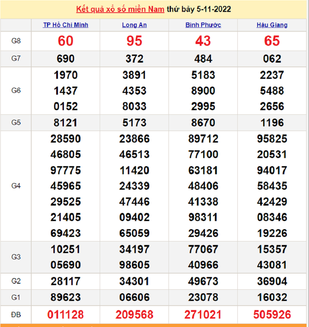Viewport: 309px width, 327px height.
Task: Select the special prize number 011128
Action: click(66, 315)
